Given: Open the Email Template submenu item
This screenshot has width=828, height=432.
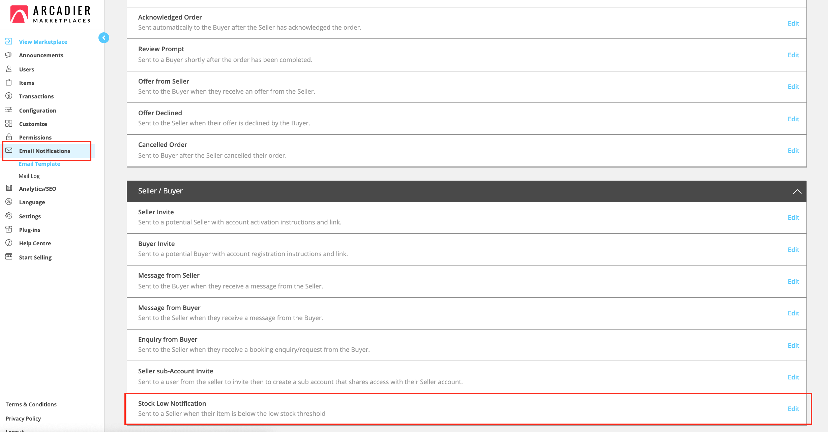Looking at the screenshot, I should [39, 164].
